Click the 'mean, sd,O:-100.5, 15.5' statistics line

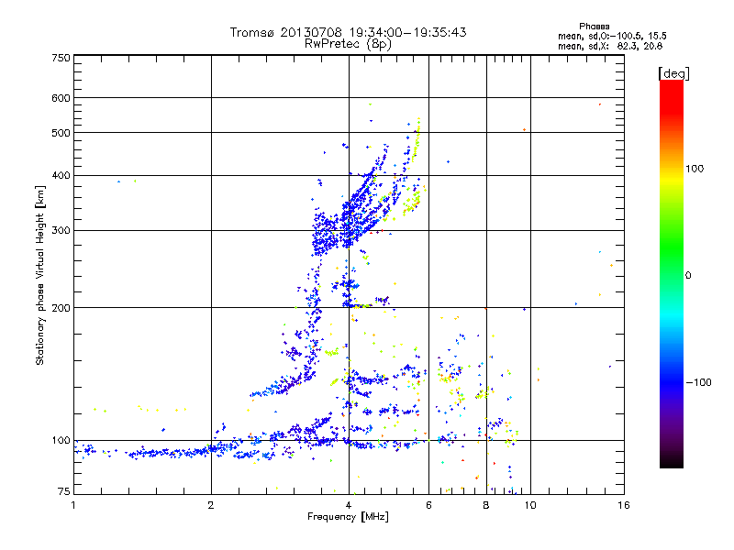(x=612, y=36)
